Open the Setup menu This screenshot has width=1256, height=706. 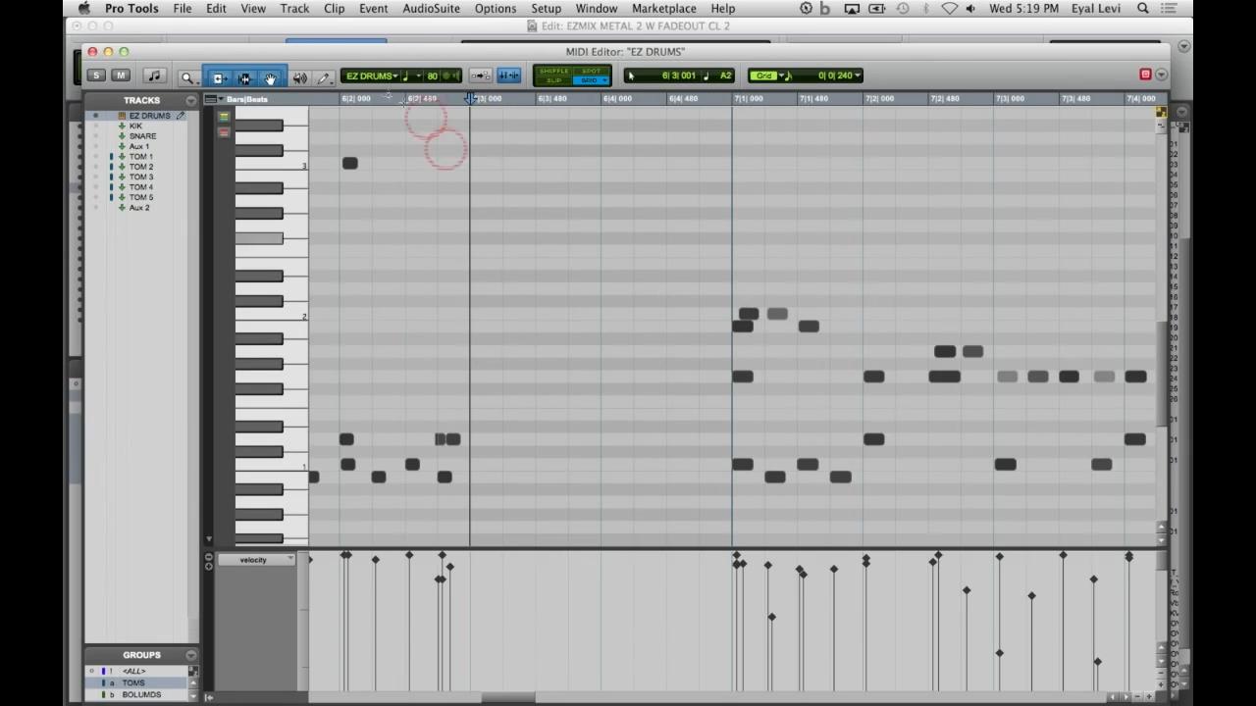point(546,8)
